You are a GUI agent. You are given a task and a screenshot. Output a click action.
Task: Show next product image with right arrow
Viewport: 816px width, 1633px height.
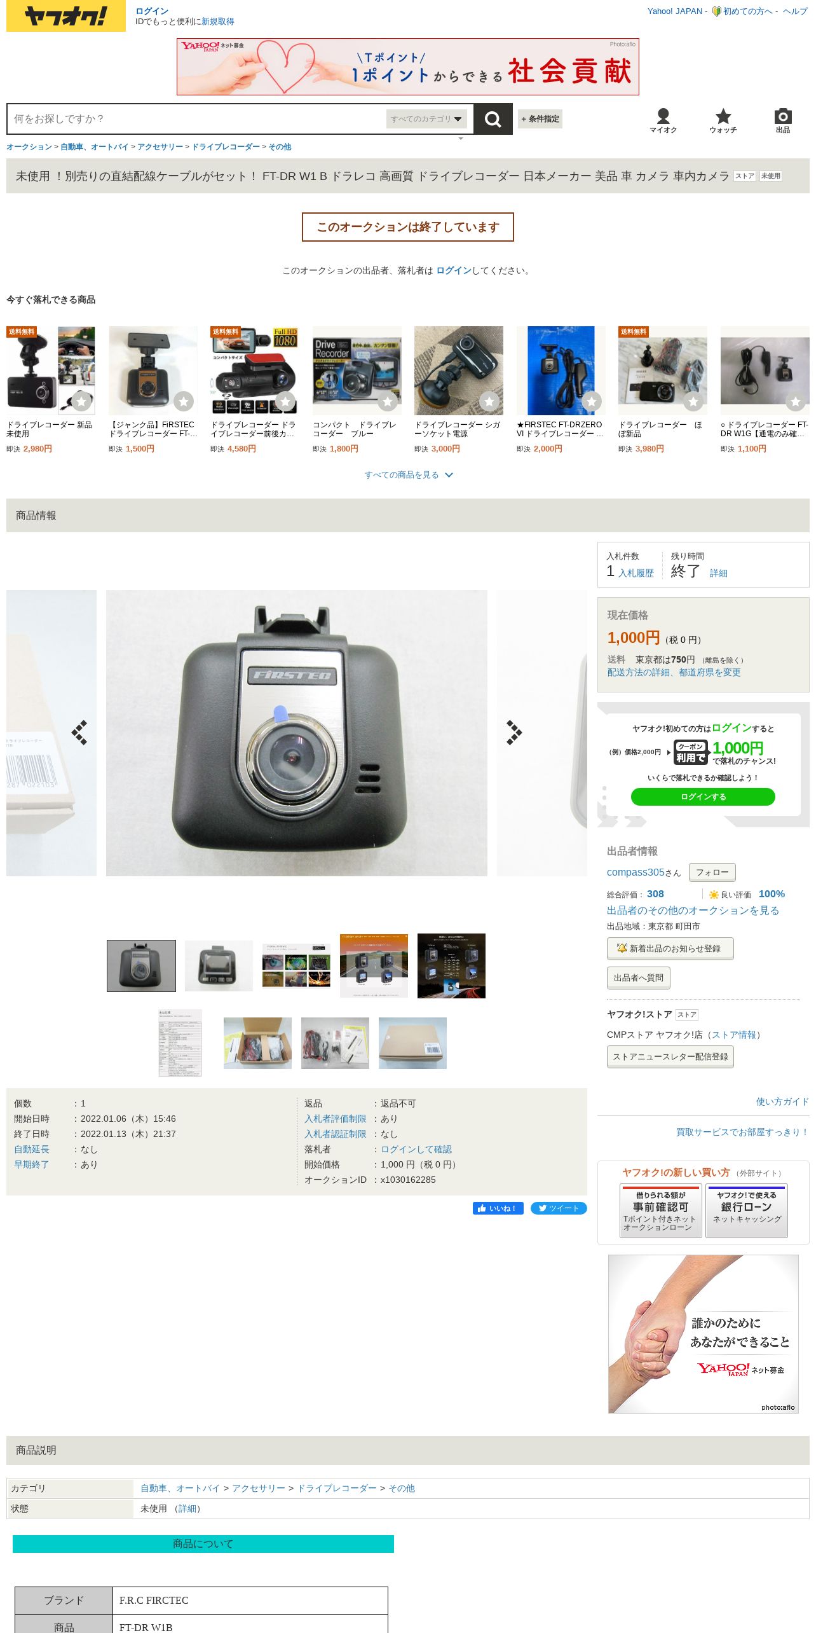tap(513, 733)
